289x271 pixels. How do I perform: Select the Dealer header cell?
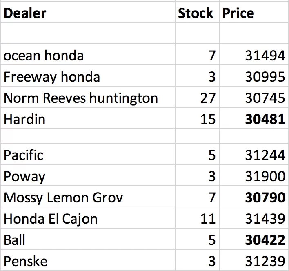(x=88, y=12)
